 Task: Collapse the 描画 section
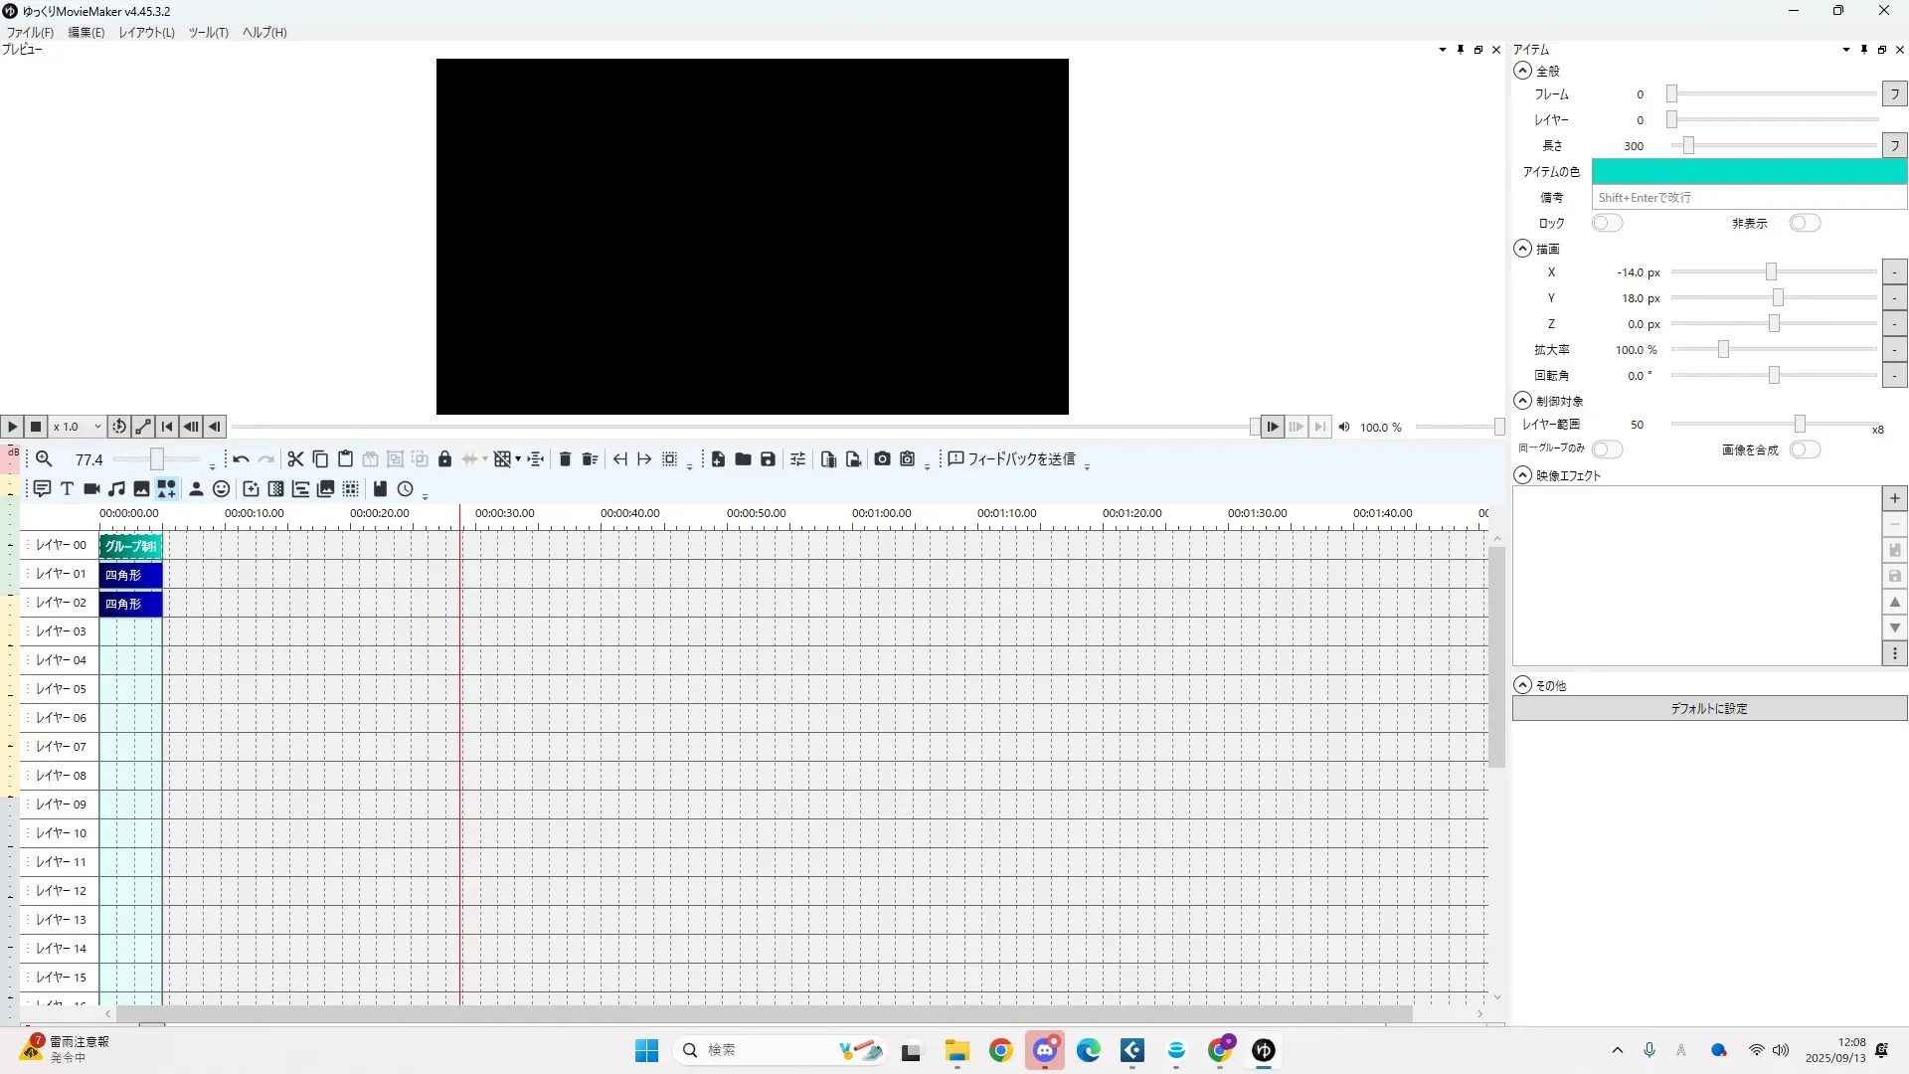click(x=1522, y=250)
